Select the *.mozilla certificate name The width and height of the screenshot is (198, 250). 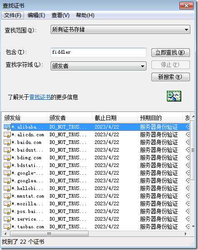27,204
